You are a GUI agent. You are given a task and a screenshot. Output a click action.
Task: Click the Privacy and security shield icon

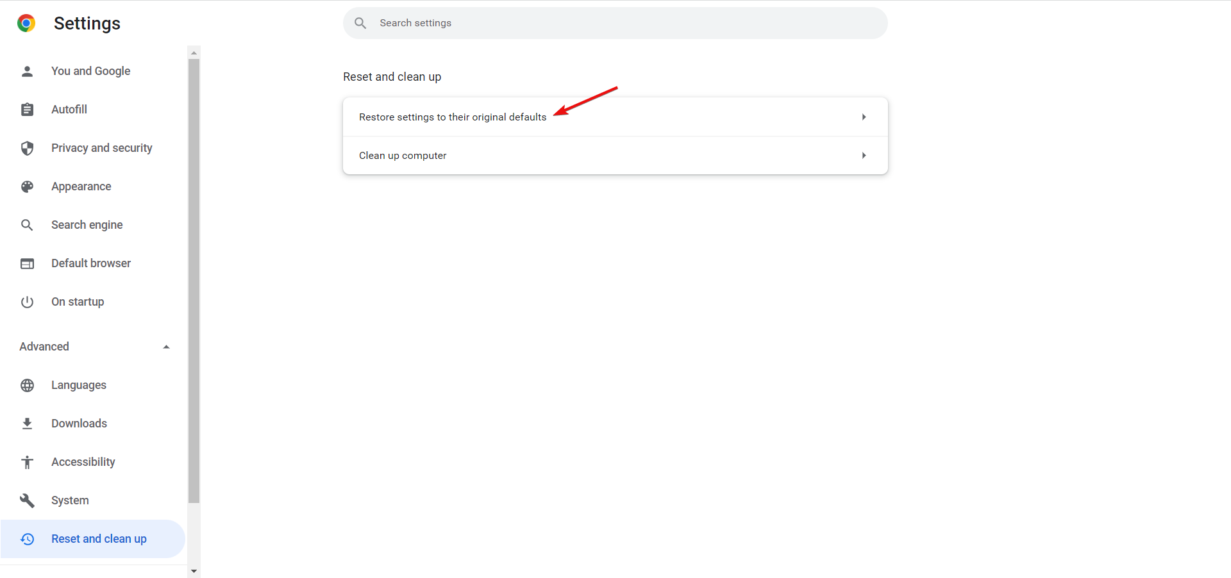[27, 148]
